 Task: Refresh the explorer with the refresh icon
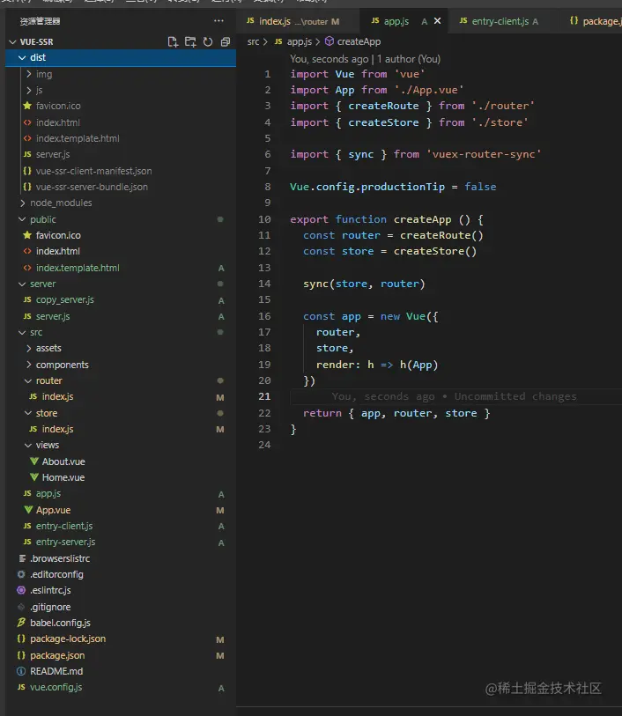208,42
